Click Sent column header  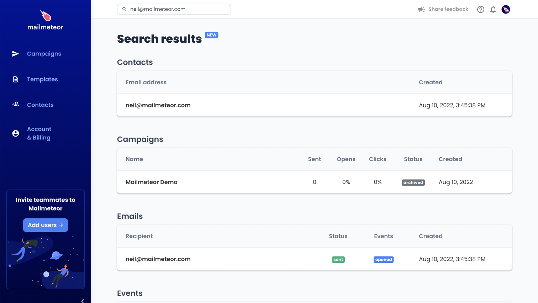(315, 159)
